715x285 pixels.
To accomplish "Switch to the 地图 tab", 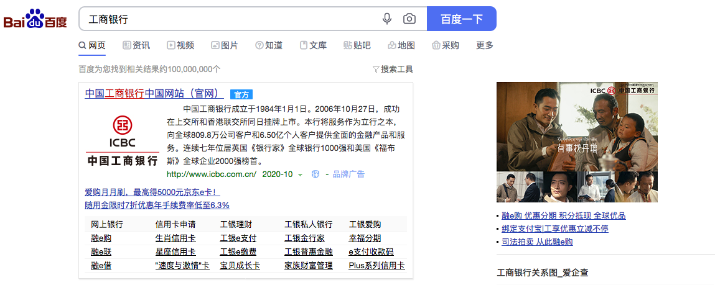I will click(401, 45).
